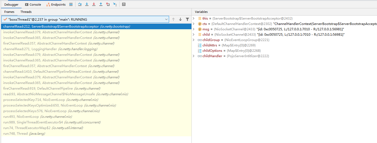Click the childOptions array icon
Viewport: 377px width, 143px height.
200,51
